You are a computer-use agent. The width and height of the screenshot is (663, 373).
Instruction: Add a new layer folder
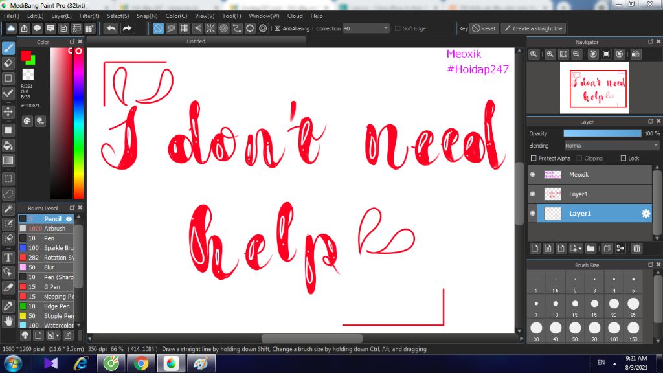tap(590, 249)
